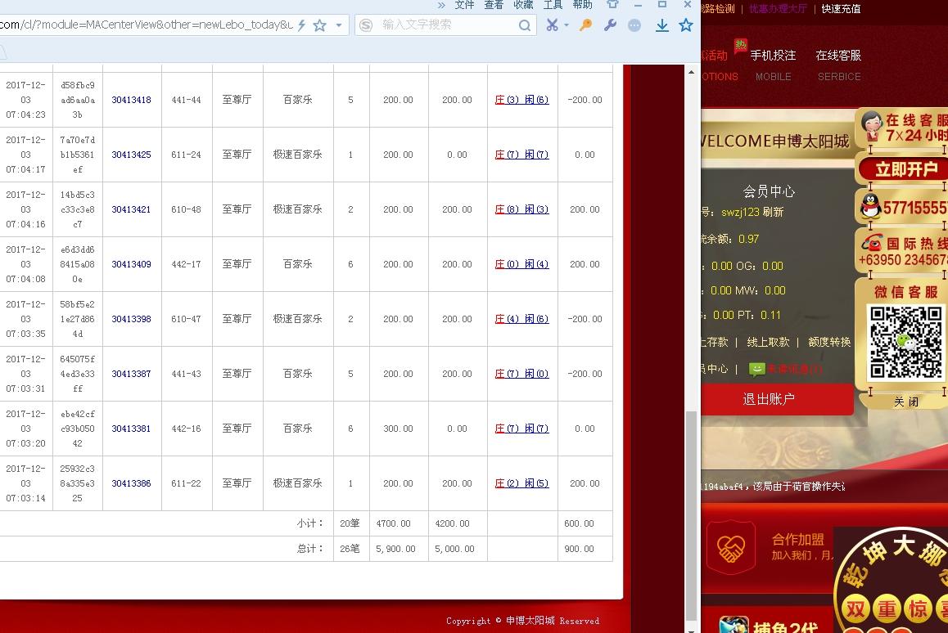948x633 pixels.
Task: Click the 退出账户 logout button
Action: coord(768,400)
